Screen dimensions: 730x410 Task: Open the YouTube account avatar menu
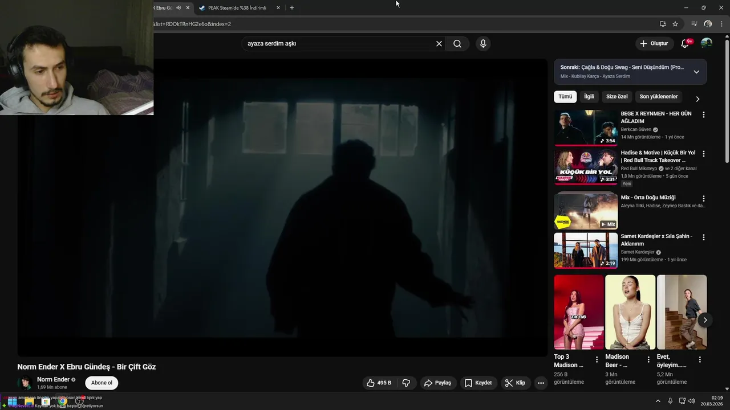pos(706,43)
